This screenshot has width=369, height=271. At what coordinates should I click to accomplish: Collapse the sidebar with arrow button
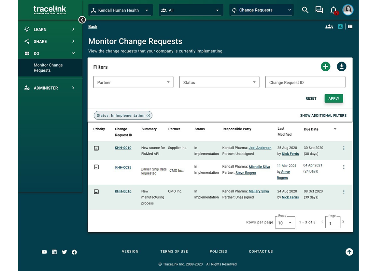point(82,20)
